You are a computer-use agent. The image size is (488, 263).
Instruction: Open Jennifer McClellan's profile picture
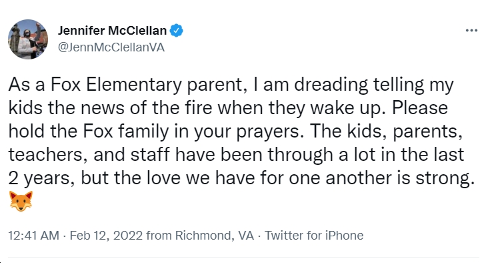28,39
